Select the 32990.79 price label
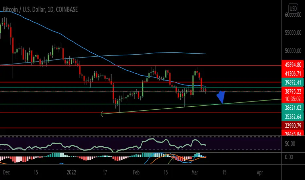The image size is (305, 180). coord(293,126)
